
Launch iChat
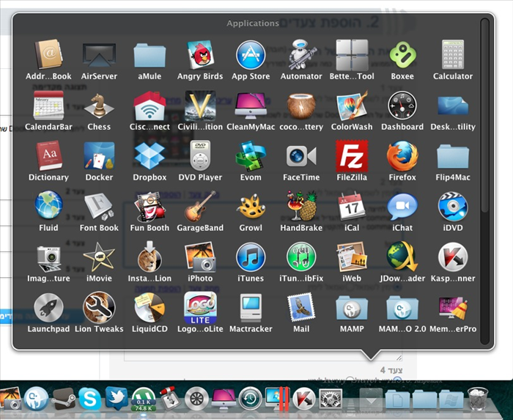(402, 207)
